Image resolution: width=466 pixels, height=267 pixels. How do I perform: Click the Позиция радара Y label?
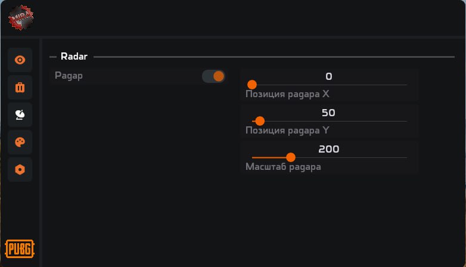click(x=287, y=131)
